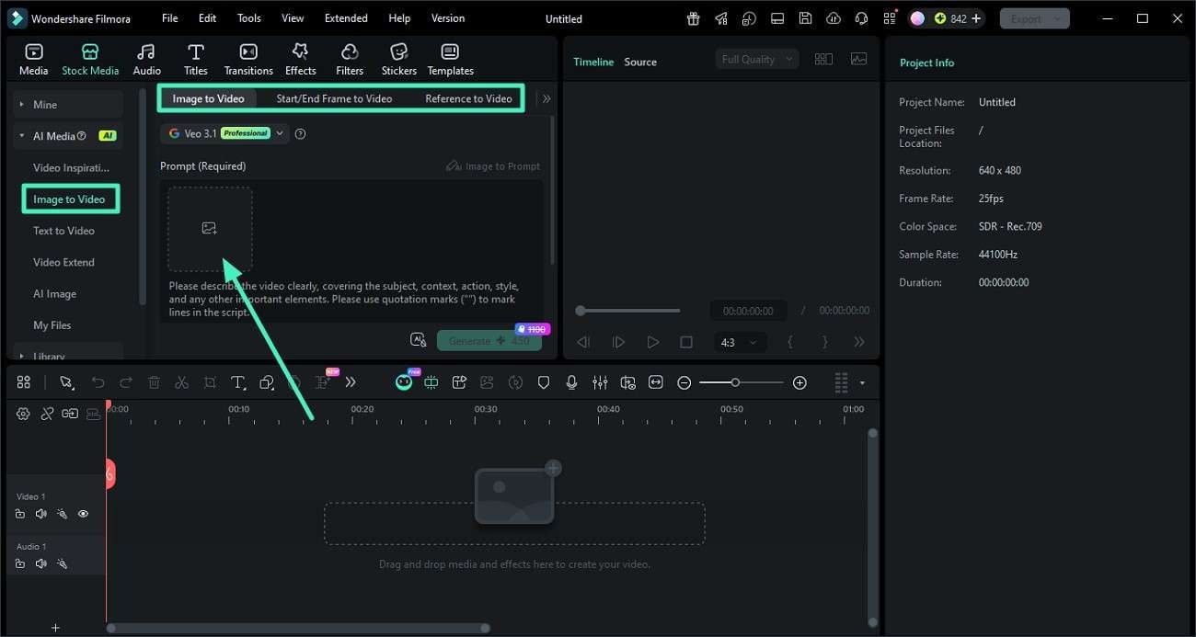This screenshot has height=637, width=1196.
Task: Open the Stickers panel
Action: pos(398,57)
